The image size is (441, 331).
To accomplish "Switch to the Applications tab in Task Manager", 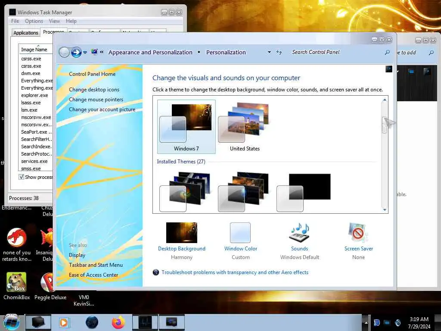I will coord(25,33).
